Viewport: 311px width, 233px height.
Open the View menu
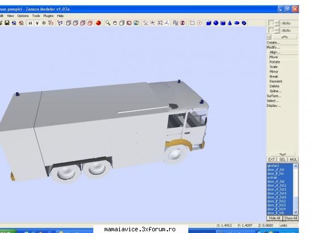pos(10,16)
